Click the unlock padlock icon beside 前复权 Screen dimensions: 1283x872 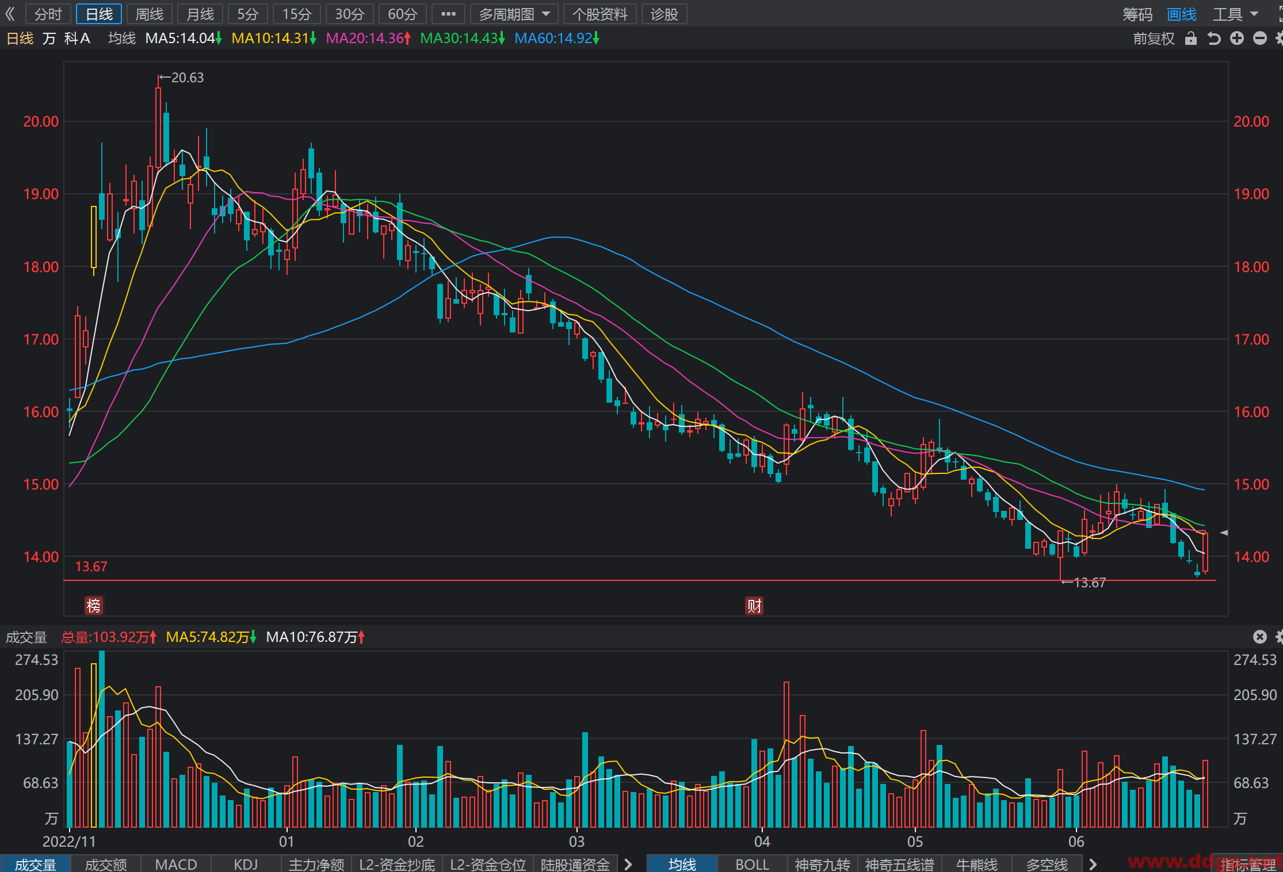coord(1190,39)
